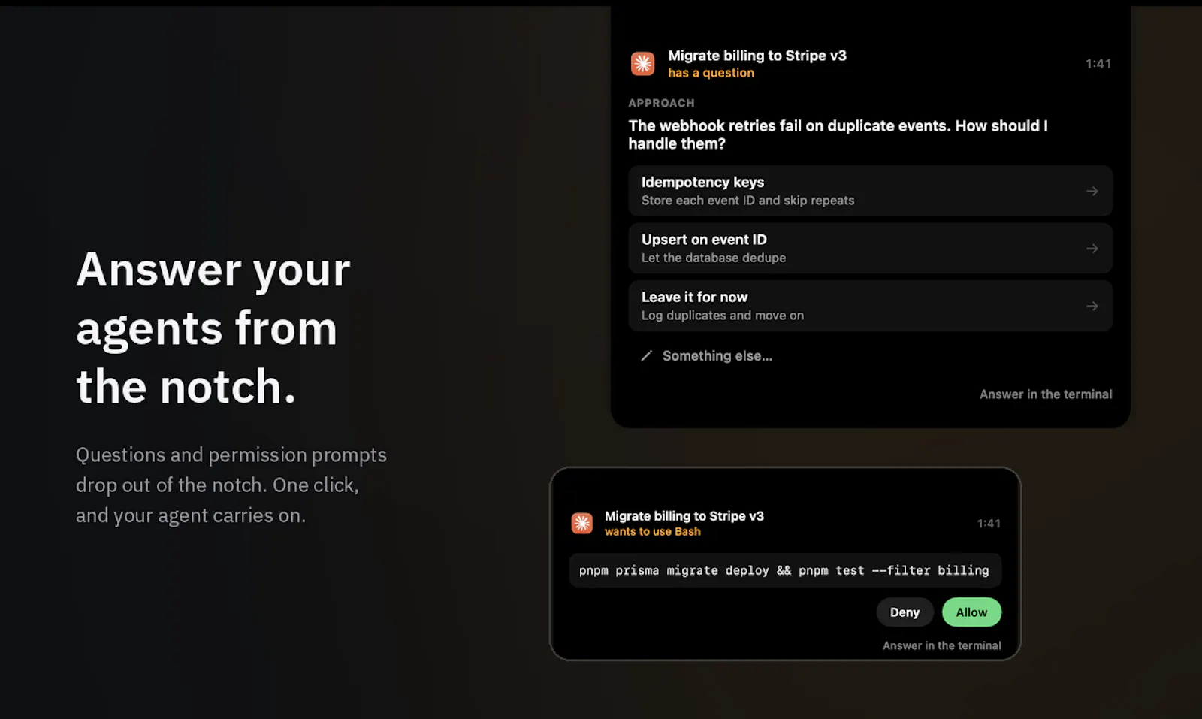Screen dimensions: 1202x719
Task: Click the Claude icon in the Bash permission card
Action: 581,523
